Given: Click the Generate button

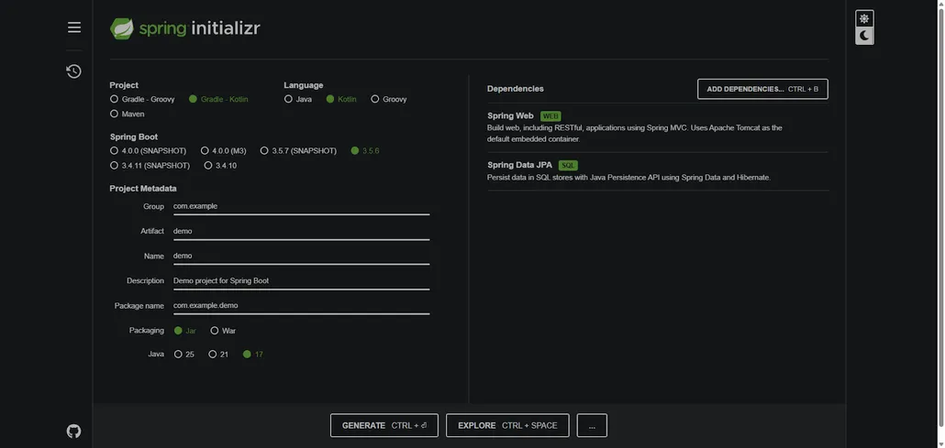Looking at the screenshot, I should pyautogui.click(x=384, y=425).
